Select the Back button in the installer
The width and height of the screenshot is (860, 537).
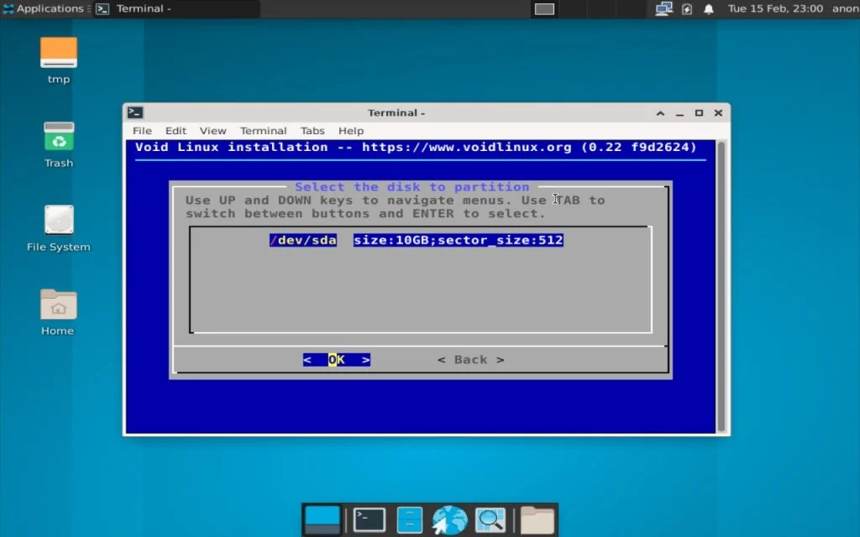coord(470,359)
